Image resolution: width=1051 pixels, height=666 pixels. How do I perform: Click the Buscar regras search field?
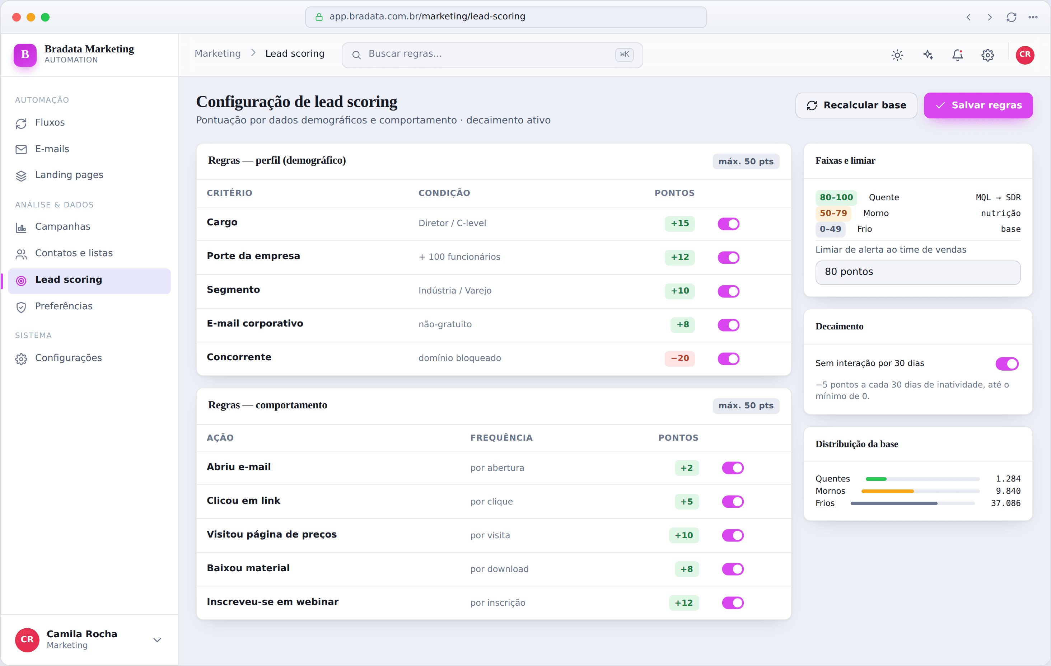[492, 55]
